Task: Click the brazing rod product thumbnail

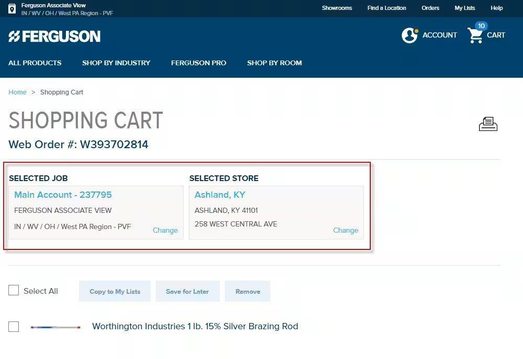Action: (55, 327)
